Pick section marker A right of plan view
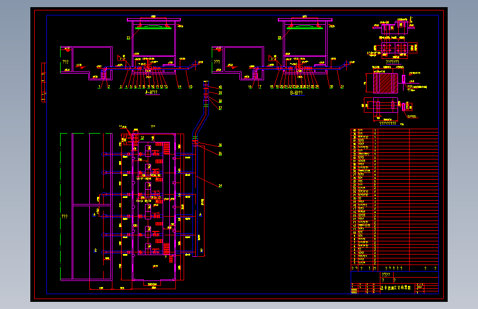The image size is (478, 309). point(201,215)
